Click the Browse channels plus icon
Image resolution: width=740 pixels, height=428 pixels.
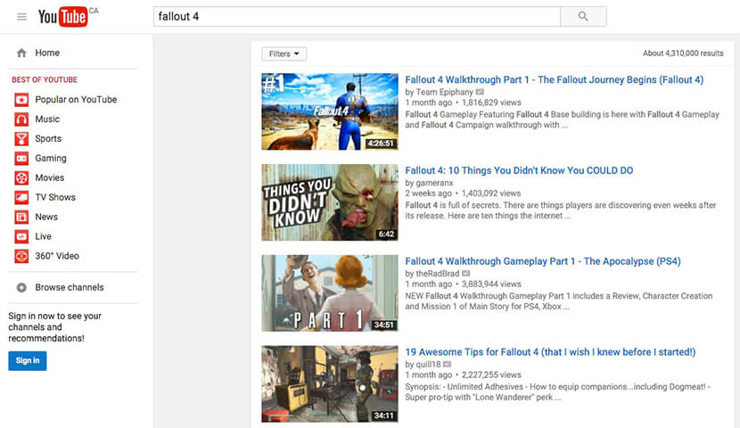tap(21, 287)
